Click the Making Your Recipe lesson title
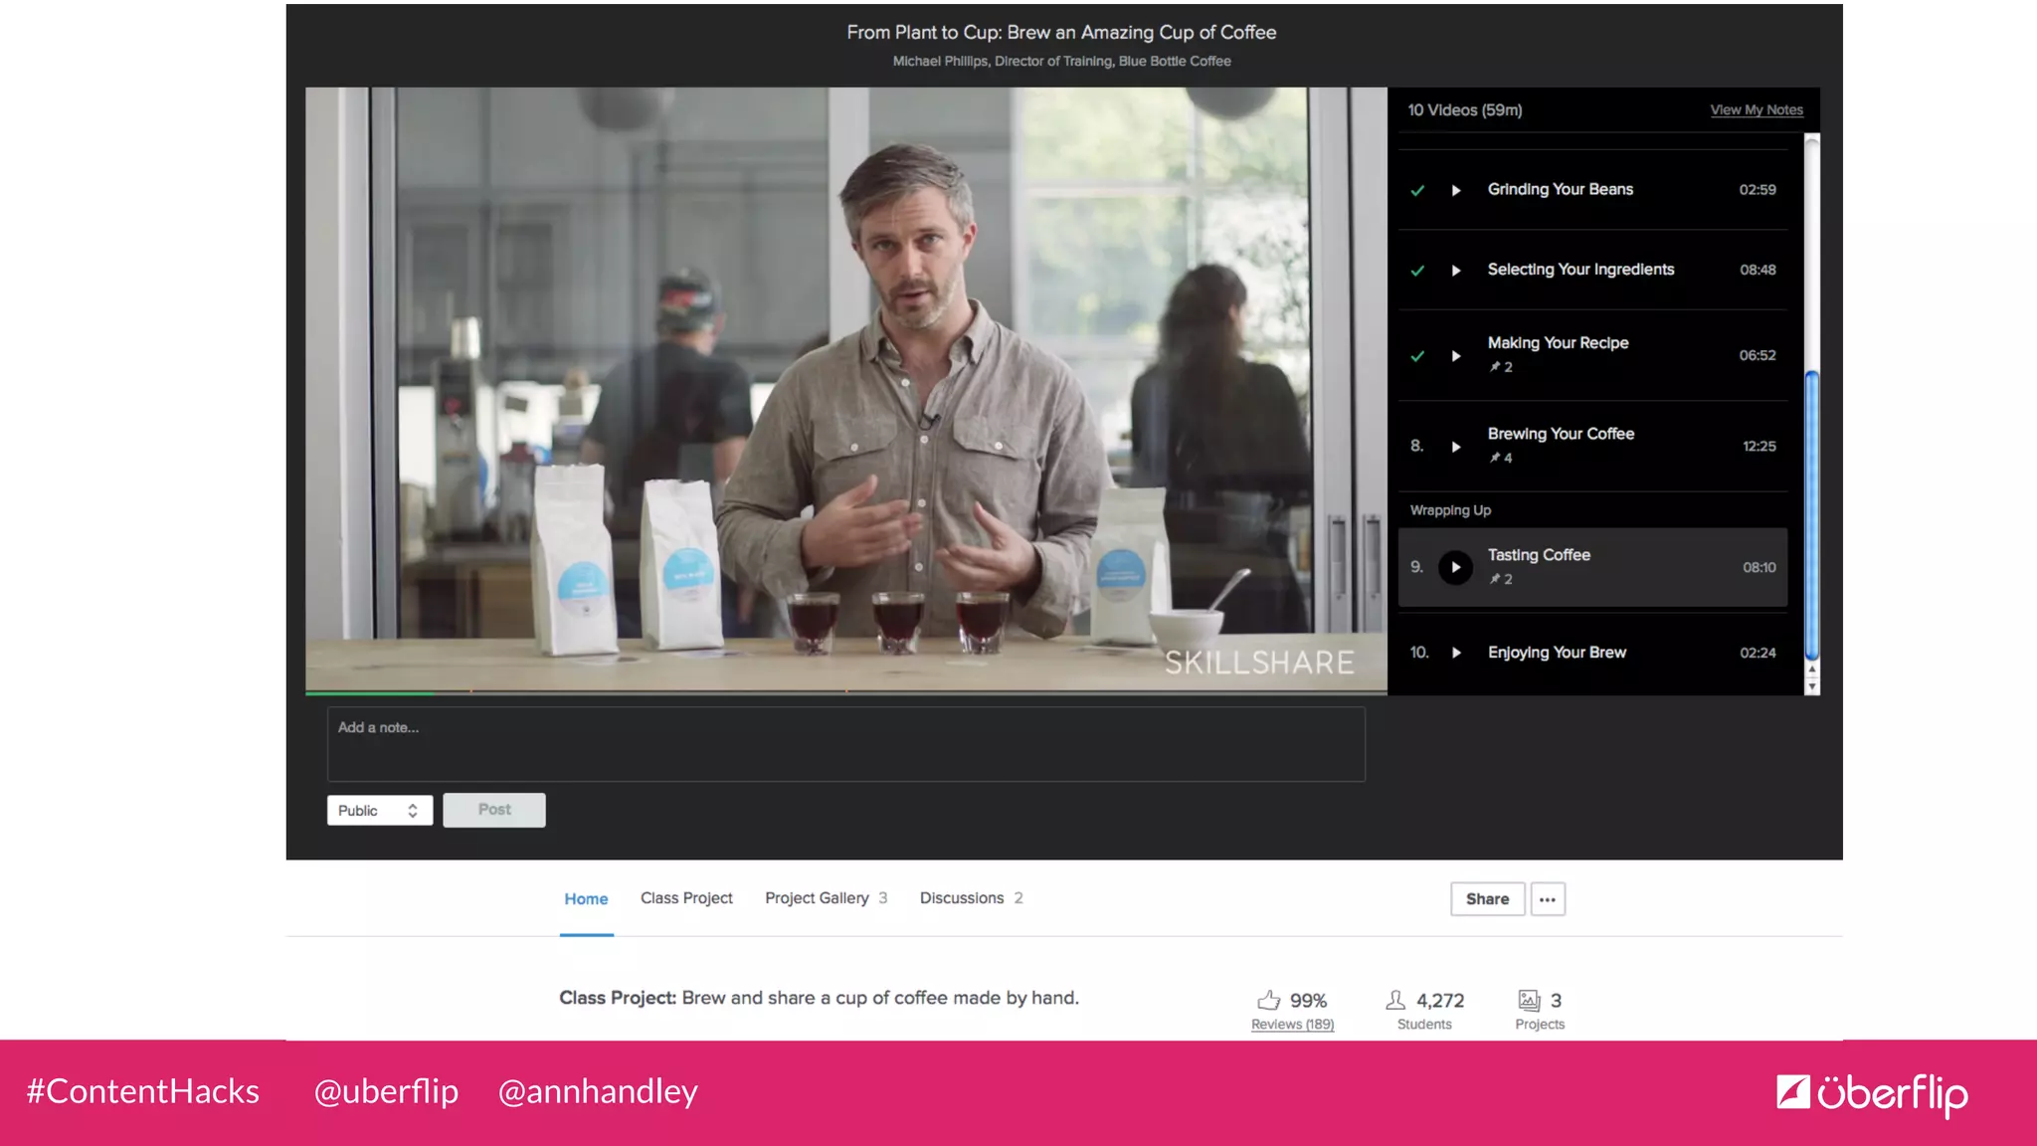This screenshot has width=2037, height=1146. [1558, 343]
